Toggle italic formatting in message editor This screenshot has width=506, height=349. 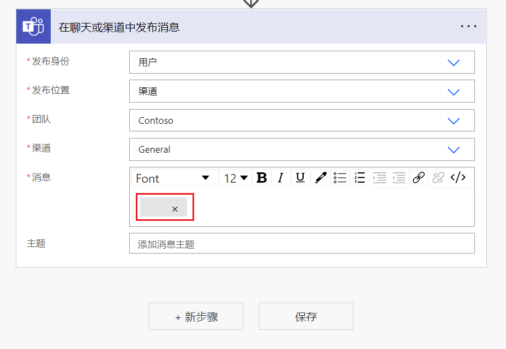point(281,178)
